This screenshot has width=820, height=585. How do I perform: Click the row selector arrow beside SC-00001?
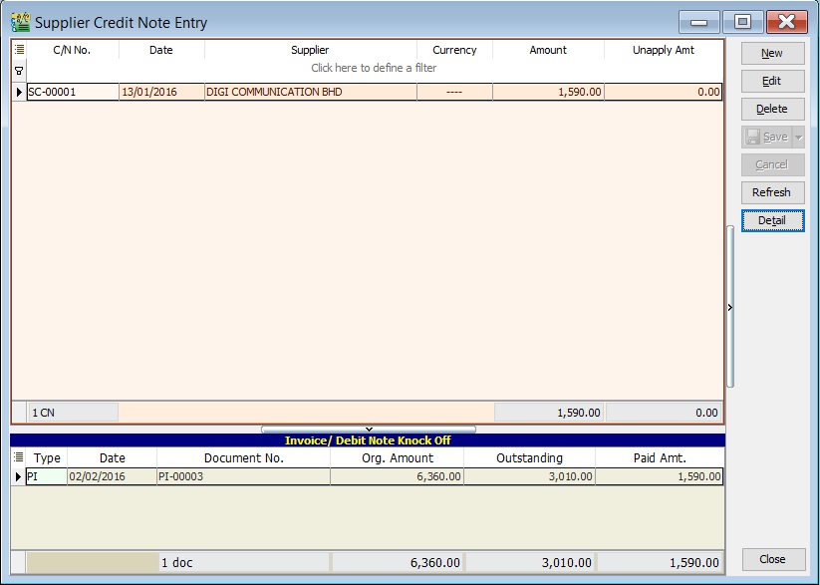pos(17,91)
